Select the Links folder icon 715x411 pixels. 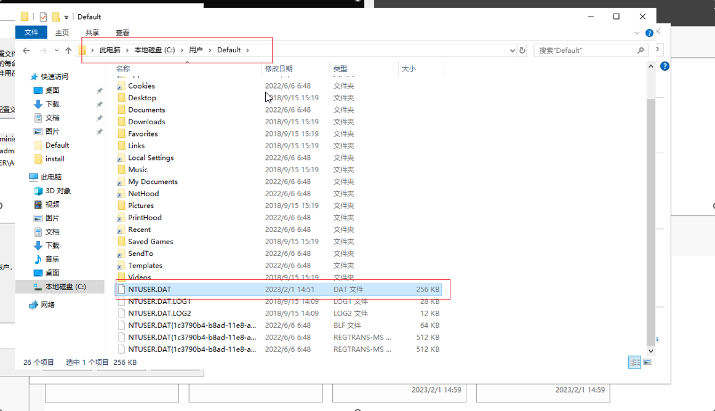pos(121,146)
